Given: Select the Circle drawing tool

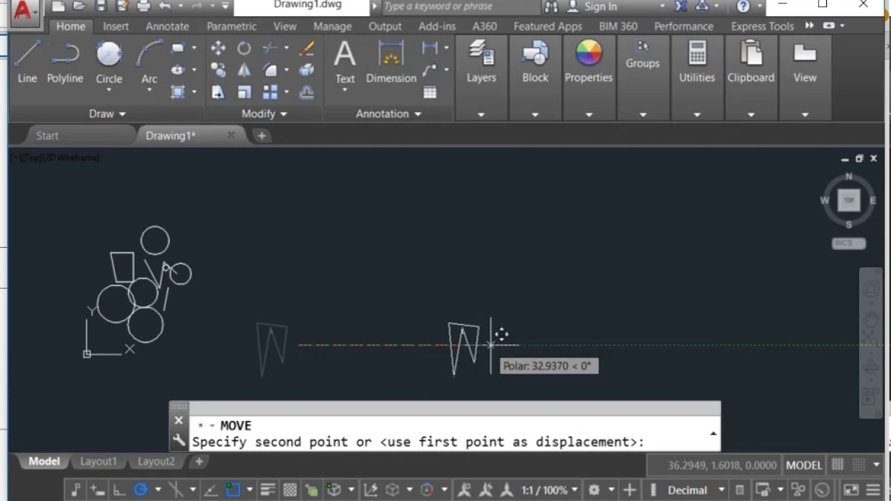Looking at the screenshot, I should [109, 63].
